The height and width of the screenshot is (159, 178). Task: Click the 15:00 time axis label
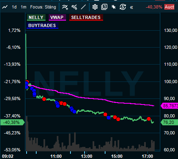pyautogui.click(x=117, y=156)
